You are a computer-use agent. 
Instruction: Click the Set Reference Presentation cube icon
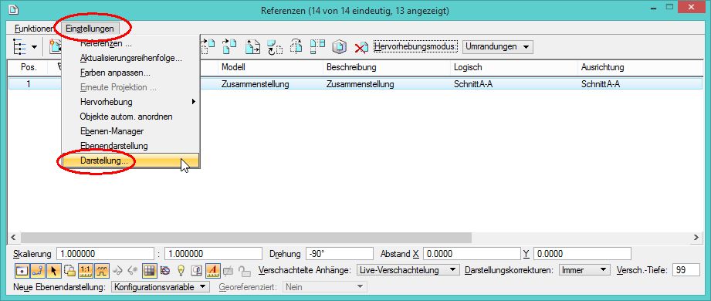(x=339, y=46)
